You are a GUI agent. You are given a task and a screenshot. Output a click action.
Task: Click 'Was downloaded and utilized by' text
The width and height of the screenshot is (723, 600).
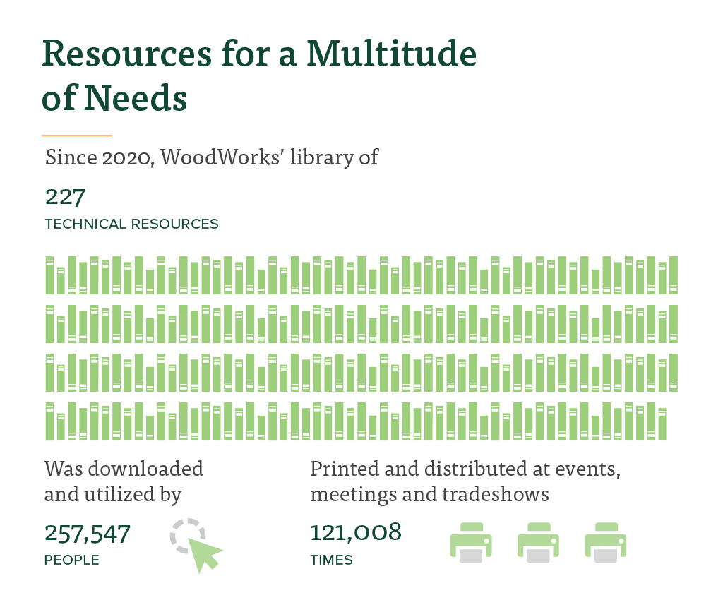124,481
